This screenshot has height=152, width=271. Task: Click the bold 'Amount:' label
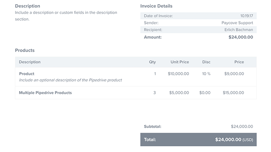153,37
